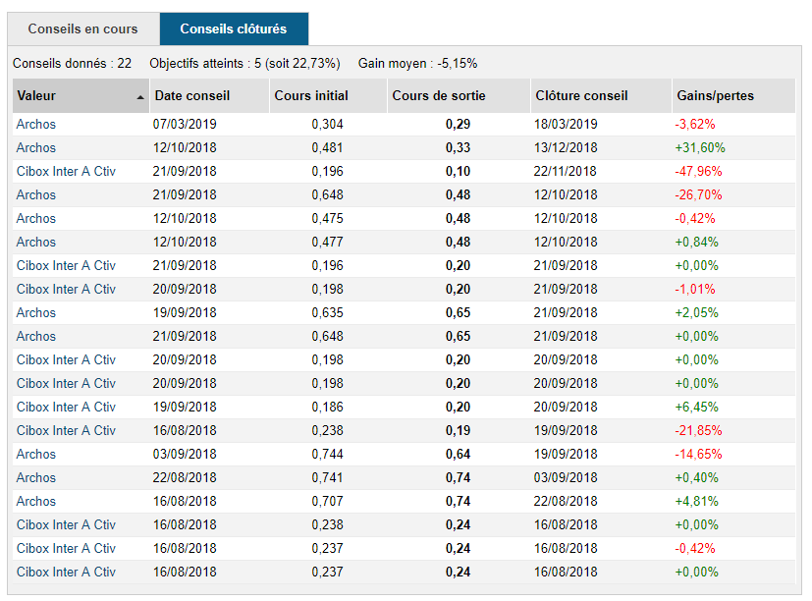
Task: Click the sort arrow in Valeur header
Action: [x=140, y=96]
